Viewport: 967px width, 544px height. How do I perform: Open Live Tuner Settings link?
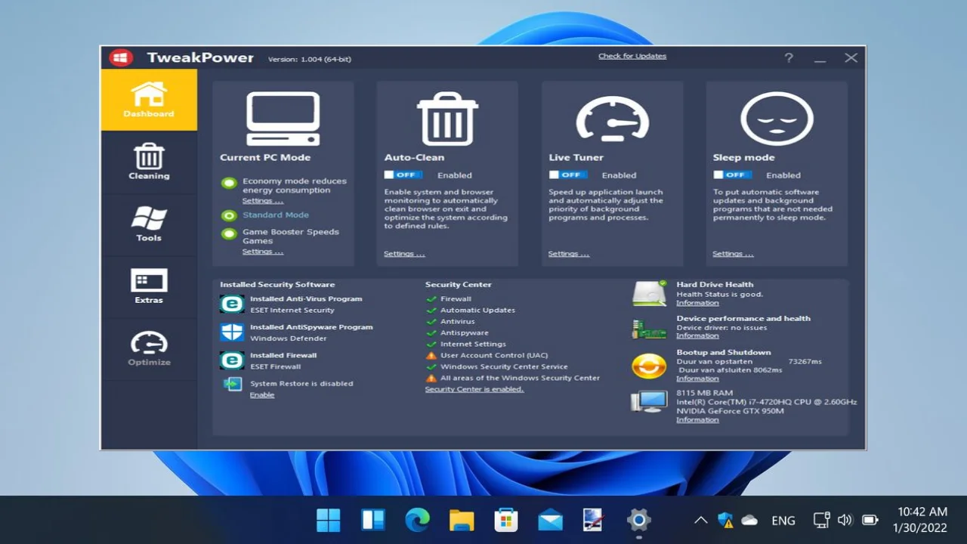coord(569,254)
